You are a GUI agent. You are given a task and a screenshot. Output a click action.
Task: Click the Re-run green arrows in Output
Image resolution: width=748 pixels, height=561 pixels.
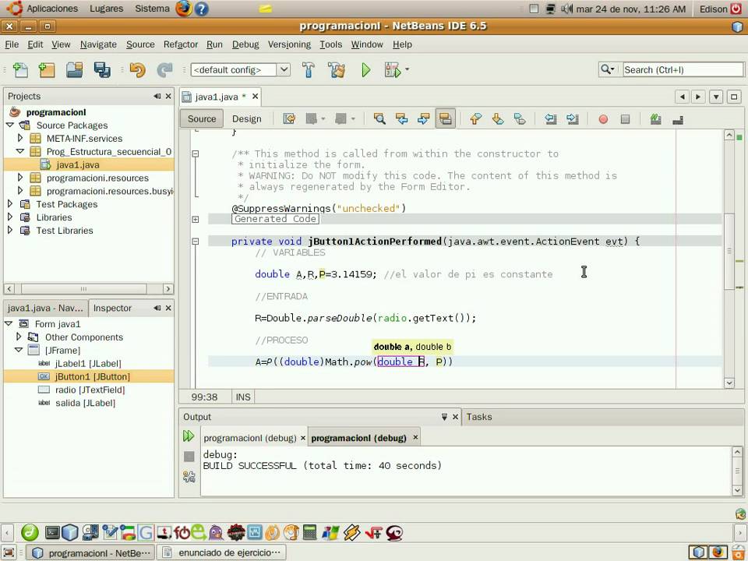point(189,436)
